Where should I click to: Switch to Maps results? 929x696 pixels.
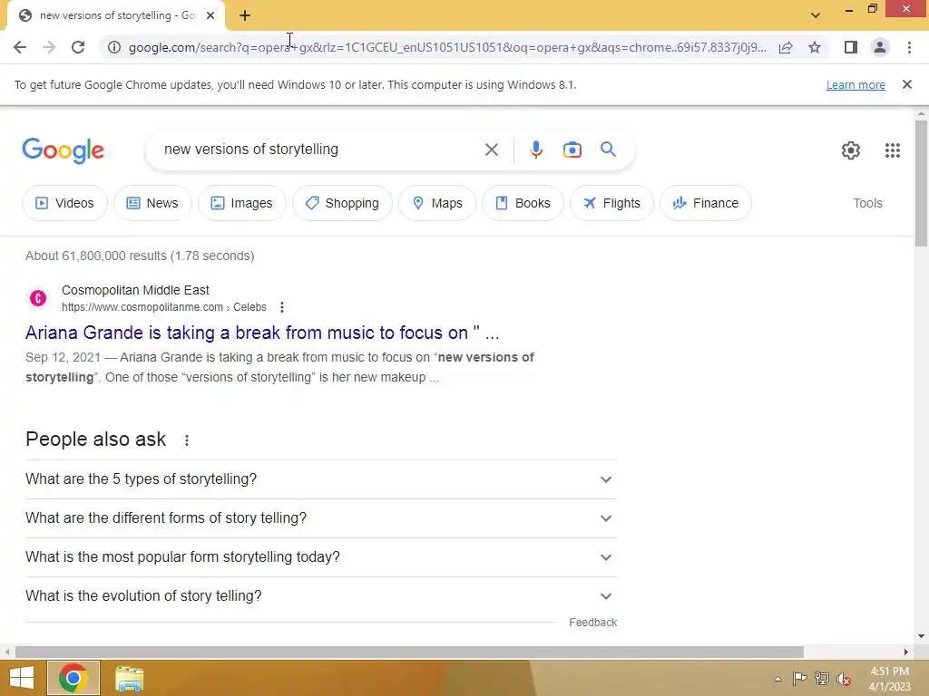tap(436, 203)
